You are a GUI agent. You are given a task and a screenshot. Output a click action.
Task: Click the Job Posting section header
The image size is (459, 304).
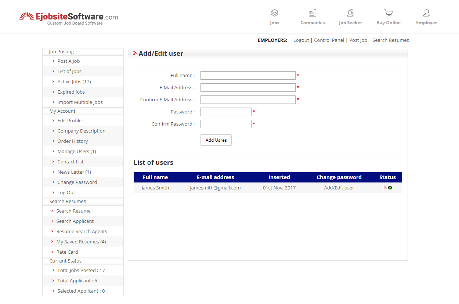pos(83,52)
